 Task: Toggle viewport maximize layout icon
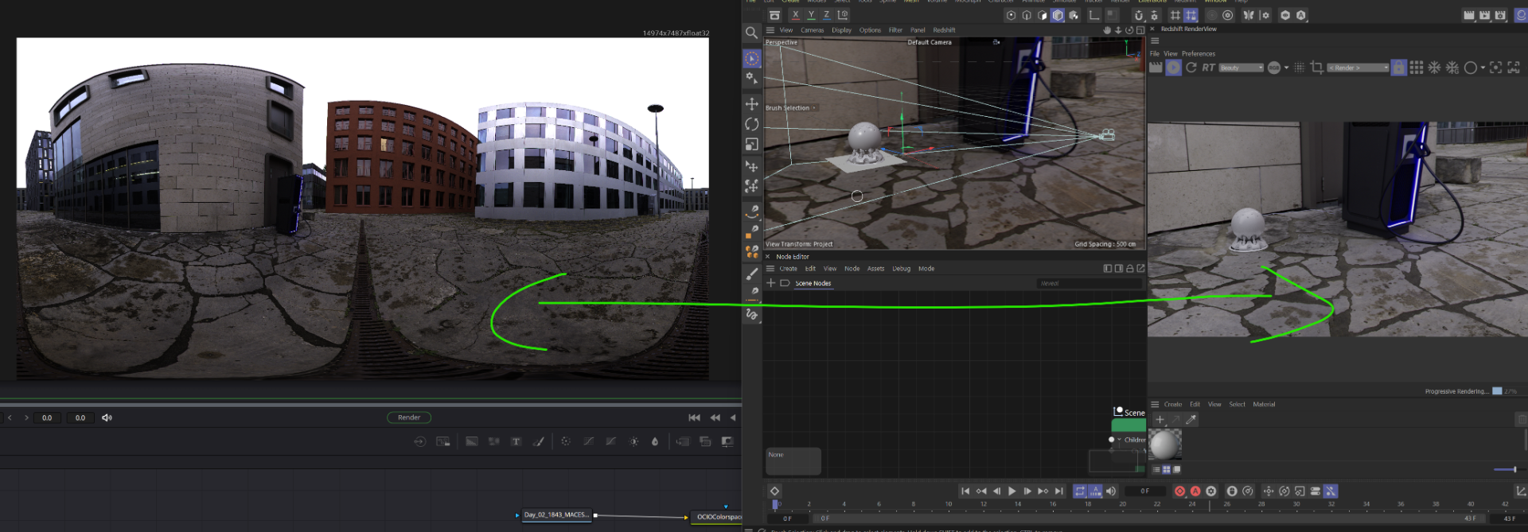(1140, 30)
